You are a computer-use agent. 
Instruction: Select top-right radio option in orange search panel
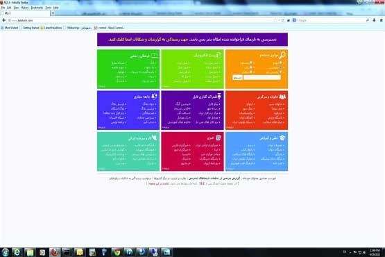[281, 63]
